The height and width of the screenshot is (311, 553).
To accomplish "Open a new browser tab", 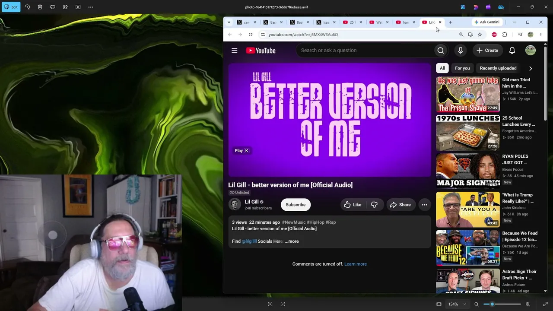I will 450,22.
